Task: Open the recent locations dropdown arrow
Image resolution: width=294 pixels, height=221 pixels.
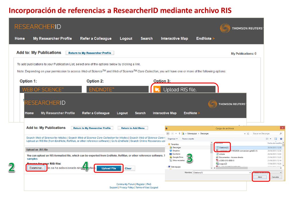Action: [176, 134]
